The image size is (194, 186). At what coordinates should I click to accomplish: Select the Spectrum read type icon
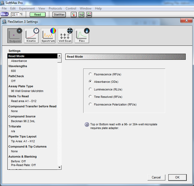pyautogui.click(x=48, y=35)
